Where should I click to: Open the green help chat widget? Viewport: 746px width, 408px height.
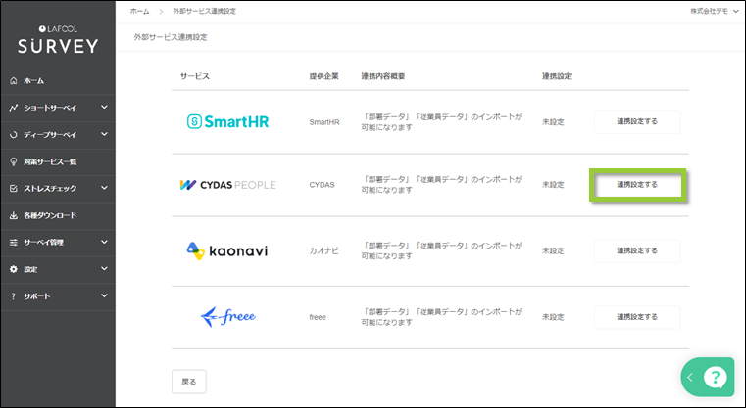pyautogui.click(x=715, y=377)
